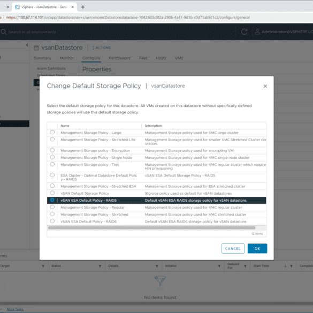Pick Management Storage Policy - Single Node radio
313x313 pixels.
tap(52, 157)
